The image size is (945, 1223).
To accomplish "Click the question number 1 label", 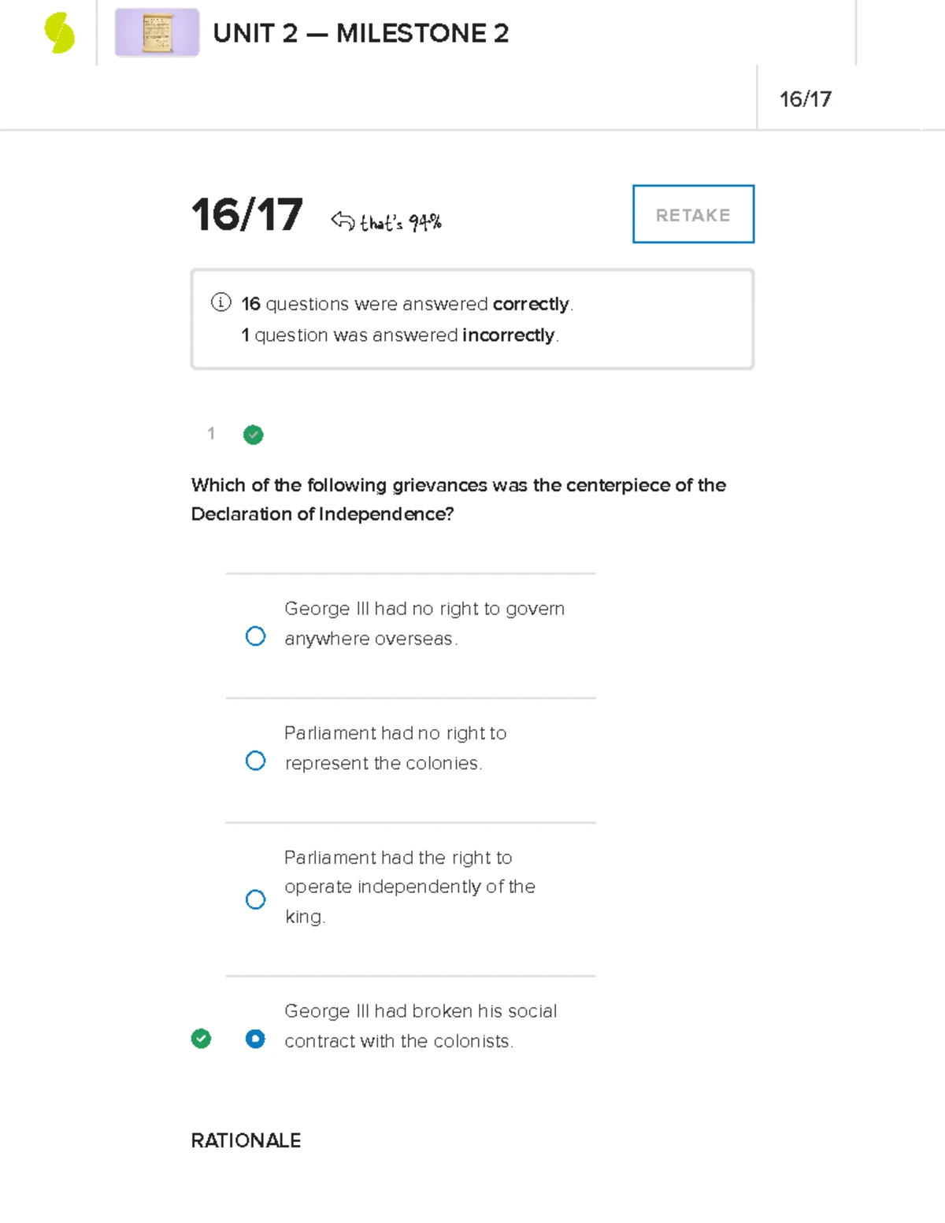I will (211, 433).
